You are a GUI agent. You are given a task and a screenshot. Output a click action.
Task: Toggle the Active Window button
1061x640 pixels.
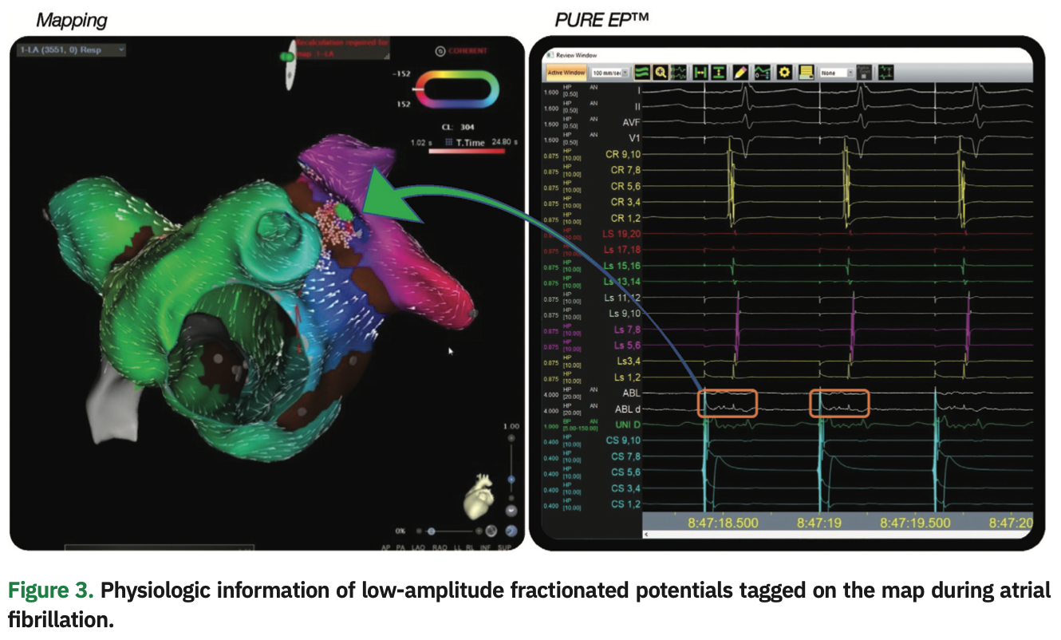point(566,73)
